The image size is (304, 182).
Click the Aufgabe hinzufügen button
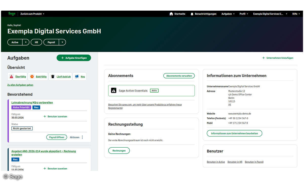click(x=74, y=58)
